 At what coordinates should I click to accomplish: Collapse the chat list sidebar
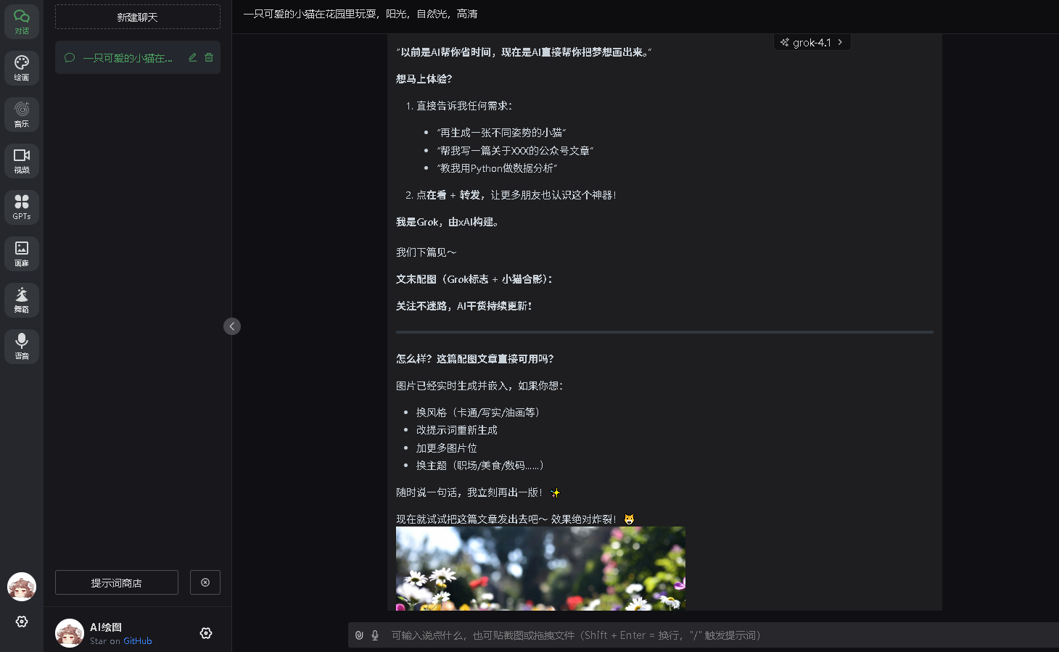coord(232,326)
